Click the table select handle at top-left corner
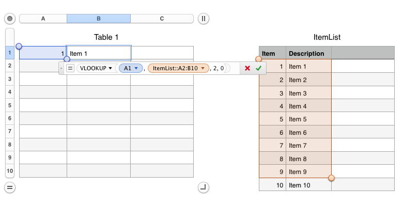 [x=9, y=19]
